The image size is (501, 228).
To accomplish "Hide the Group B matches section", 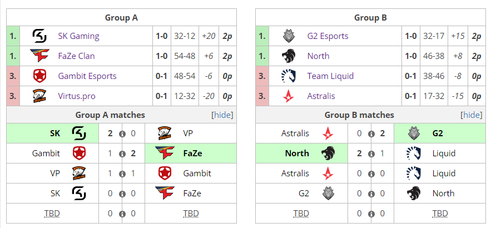I will click(x=472, y=115).
